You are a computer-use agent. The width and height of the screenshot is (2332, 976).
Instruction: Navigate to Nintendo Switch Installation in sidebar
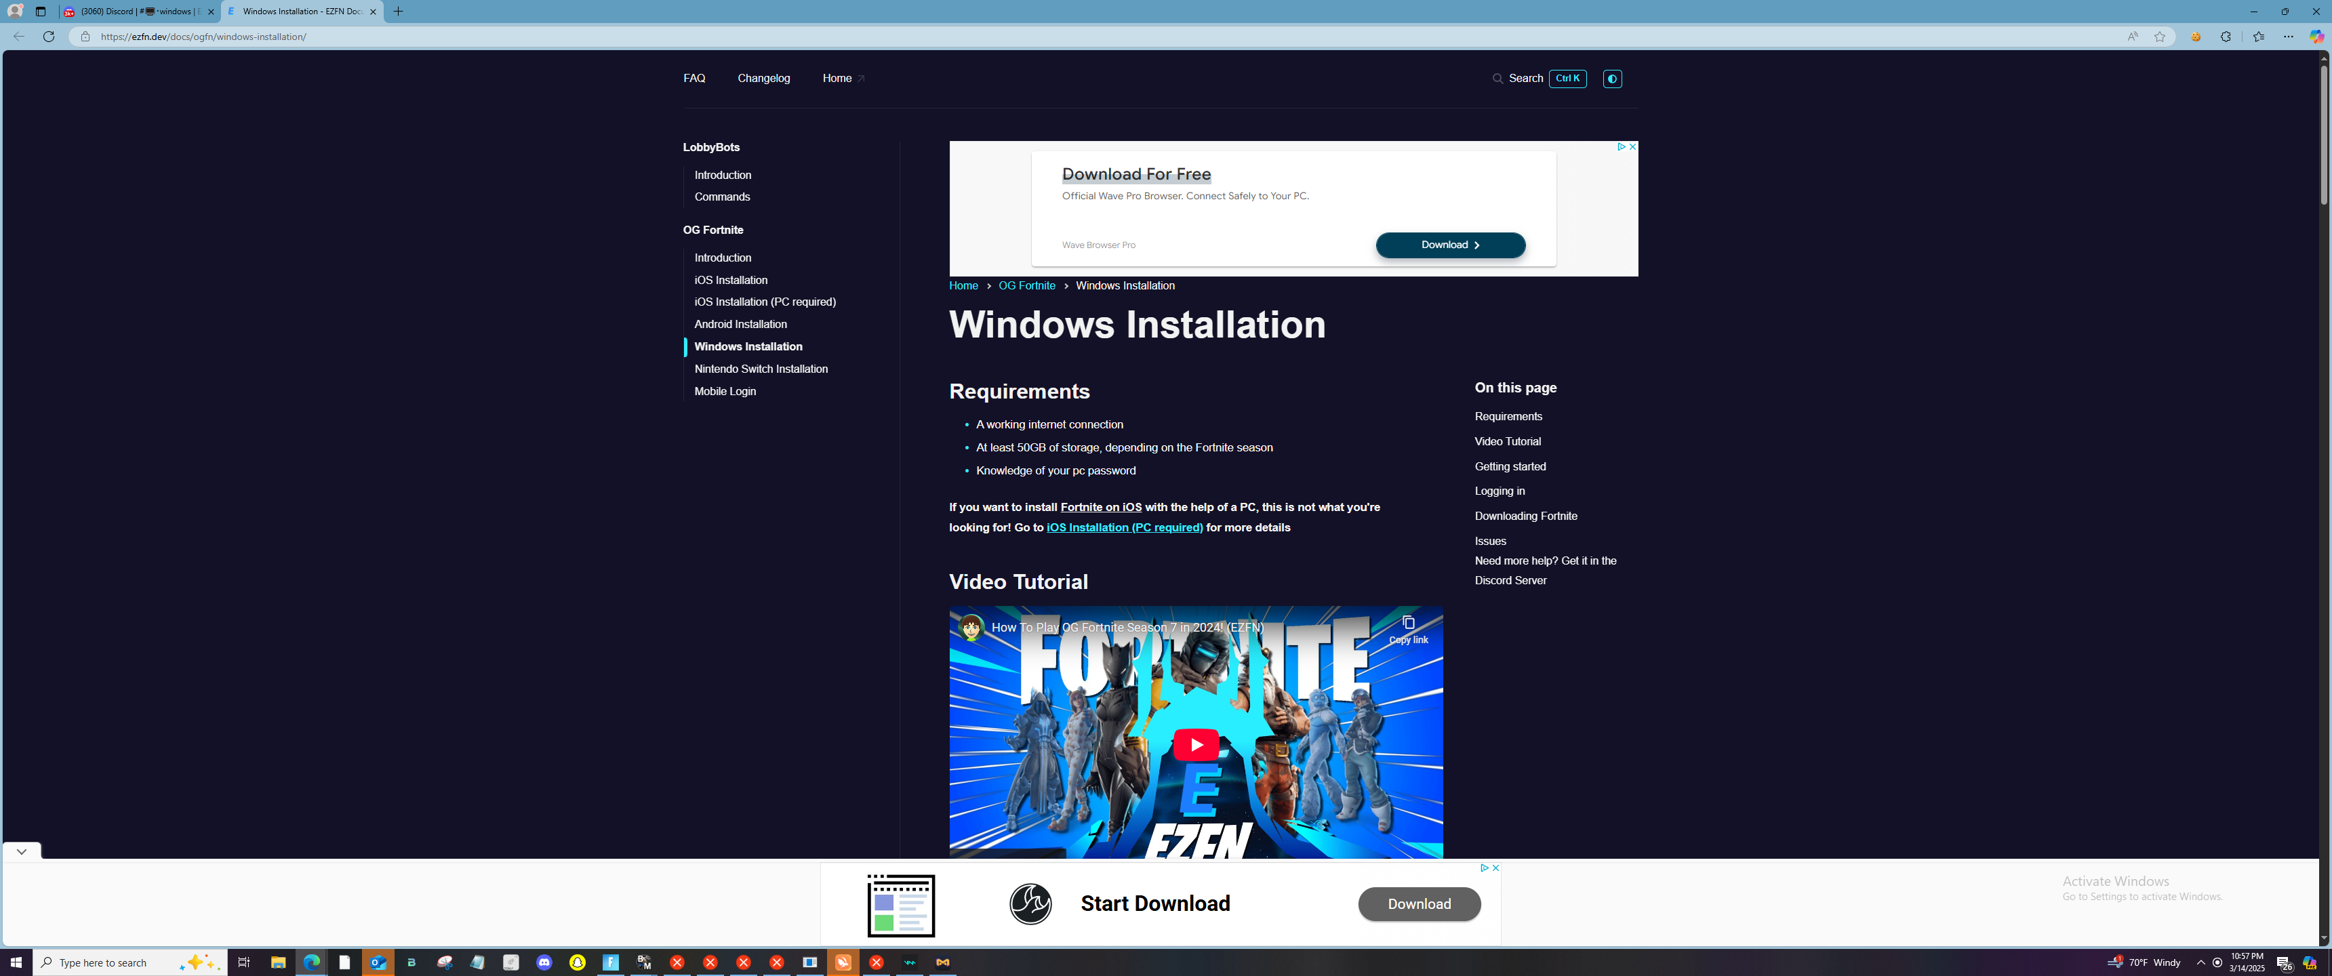point(761,369)
